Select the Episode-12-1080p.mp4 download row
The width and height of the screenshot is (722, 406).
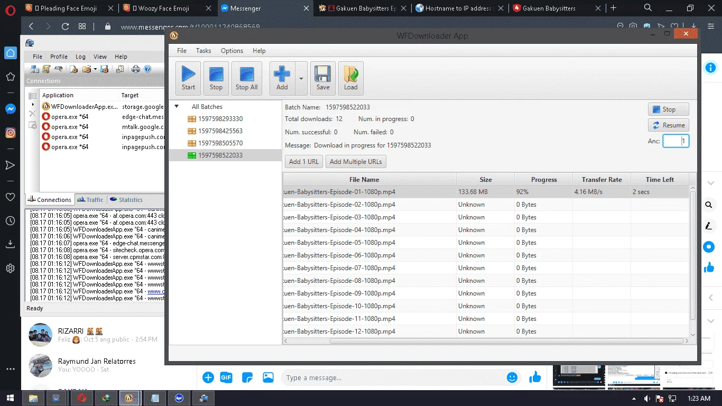coord(486,331)
